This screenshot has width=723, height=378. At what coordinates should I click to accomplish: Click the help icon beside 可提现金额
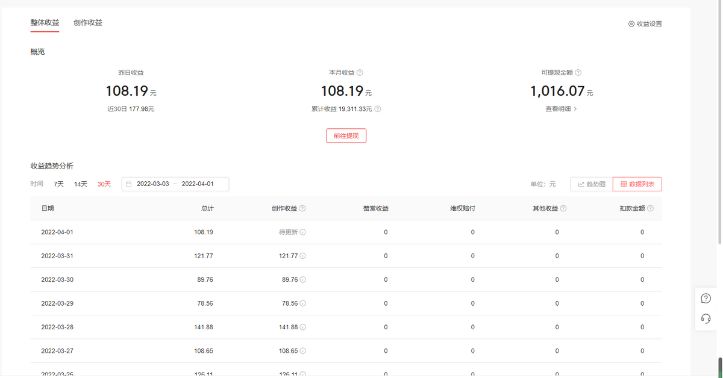tap(578, 73)
